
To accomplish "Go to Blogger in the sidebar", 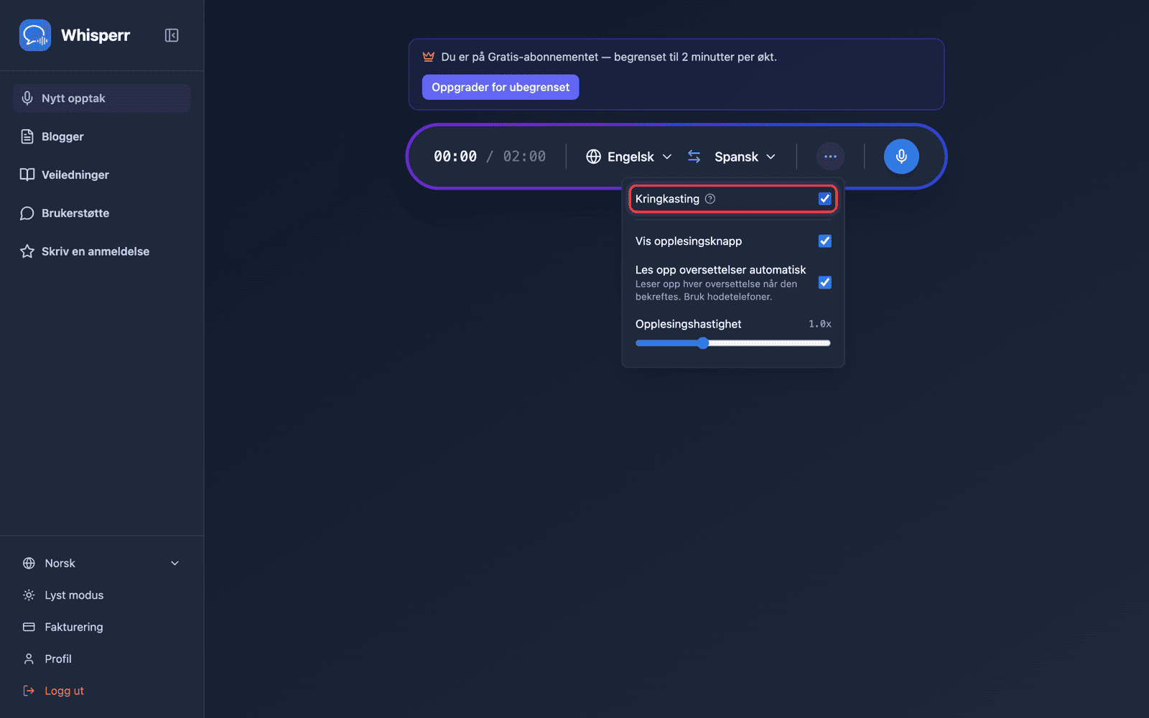I will click(101, 136).
